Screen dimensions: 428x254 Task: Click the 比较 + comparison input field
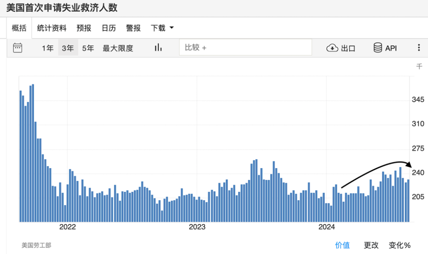pyautogui.click(x=245, y=48)
